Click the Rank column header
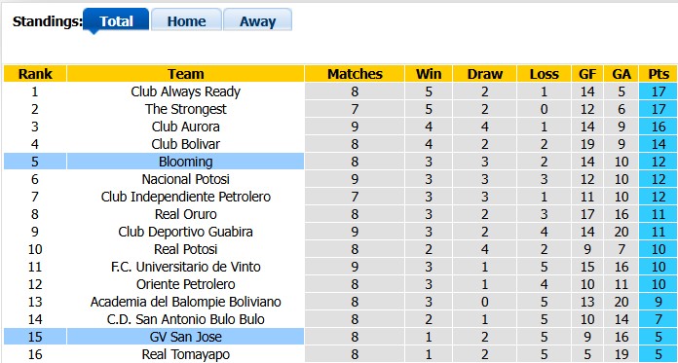The image size is (678, 363). [35, 73]
